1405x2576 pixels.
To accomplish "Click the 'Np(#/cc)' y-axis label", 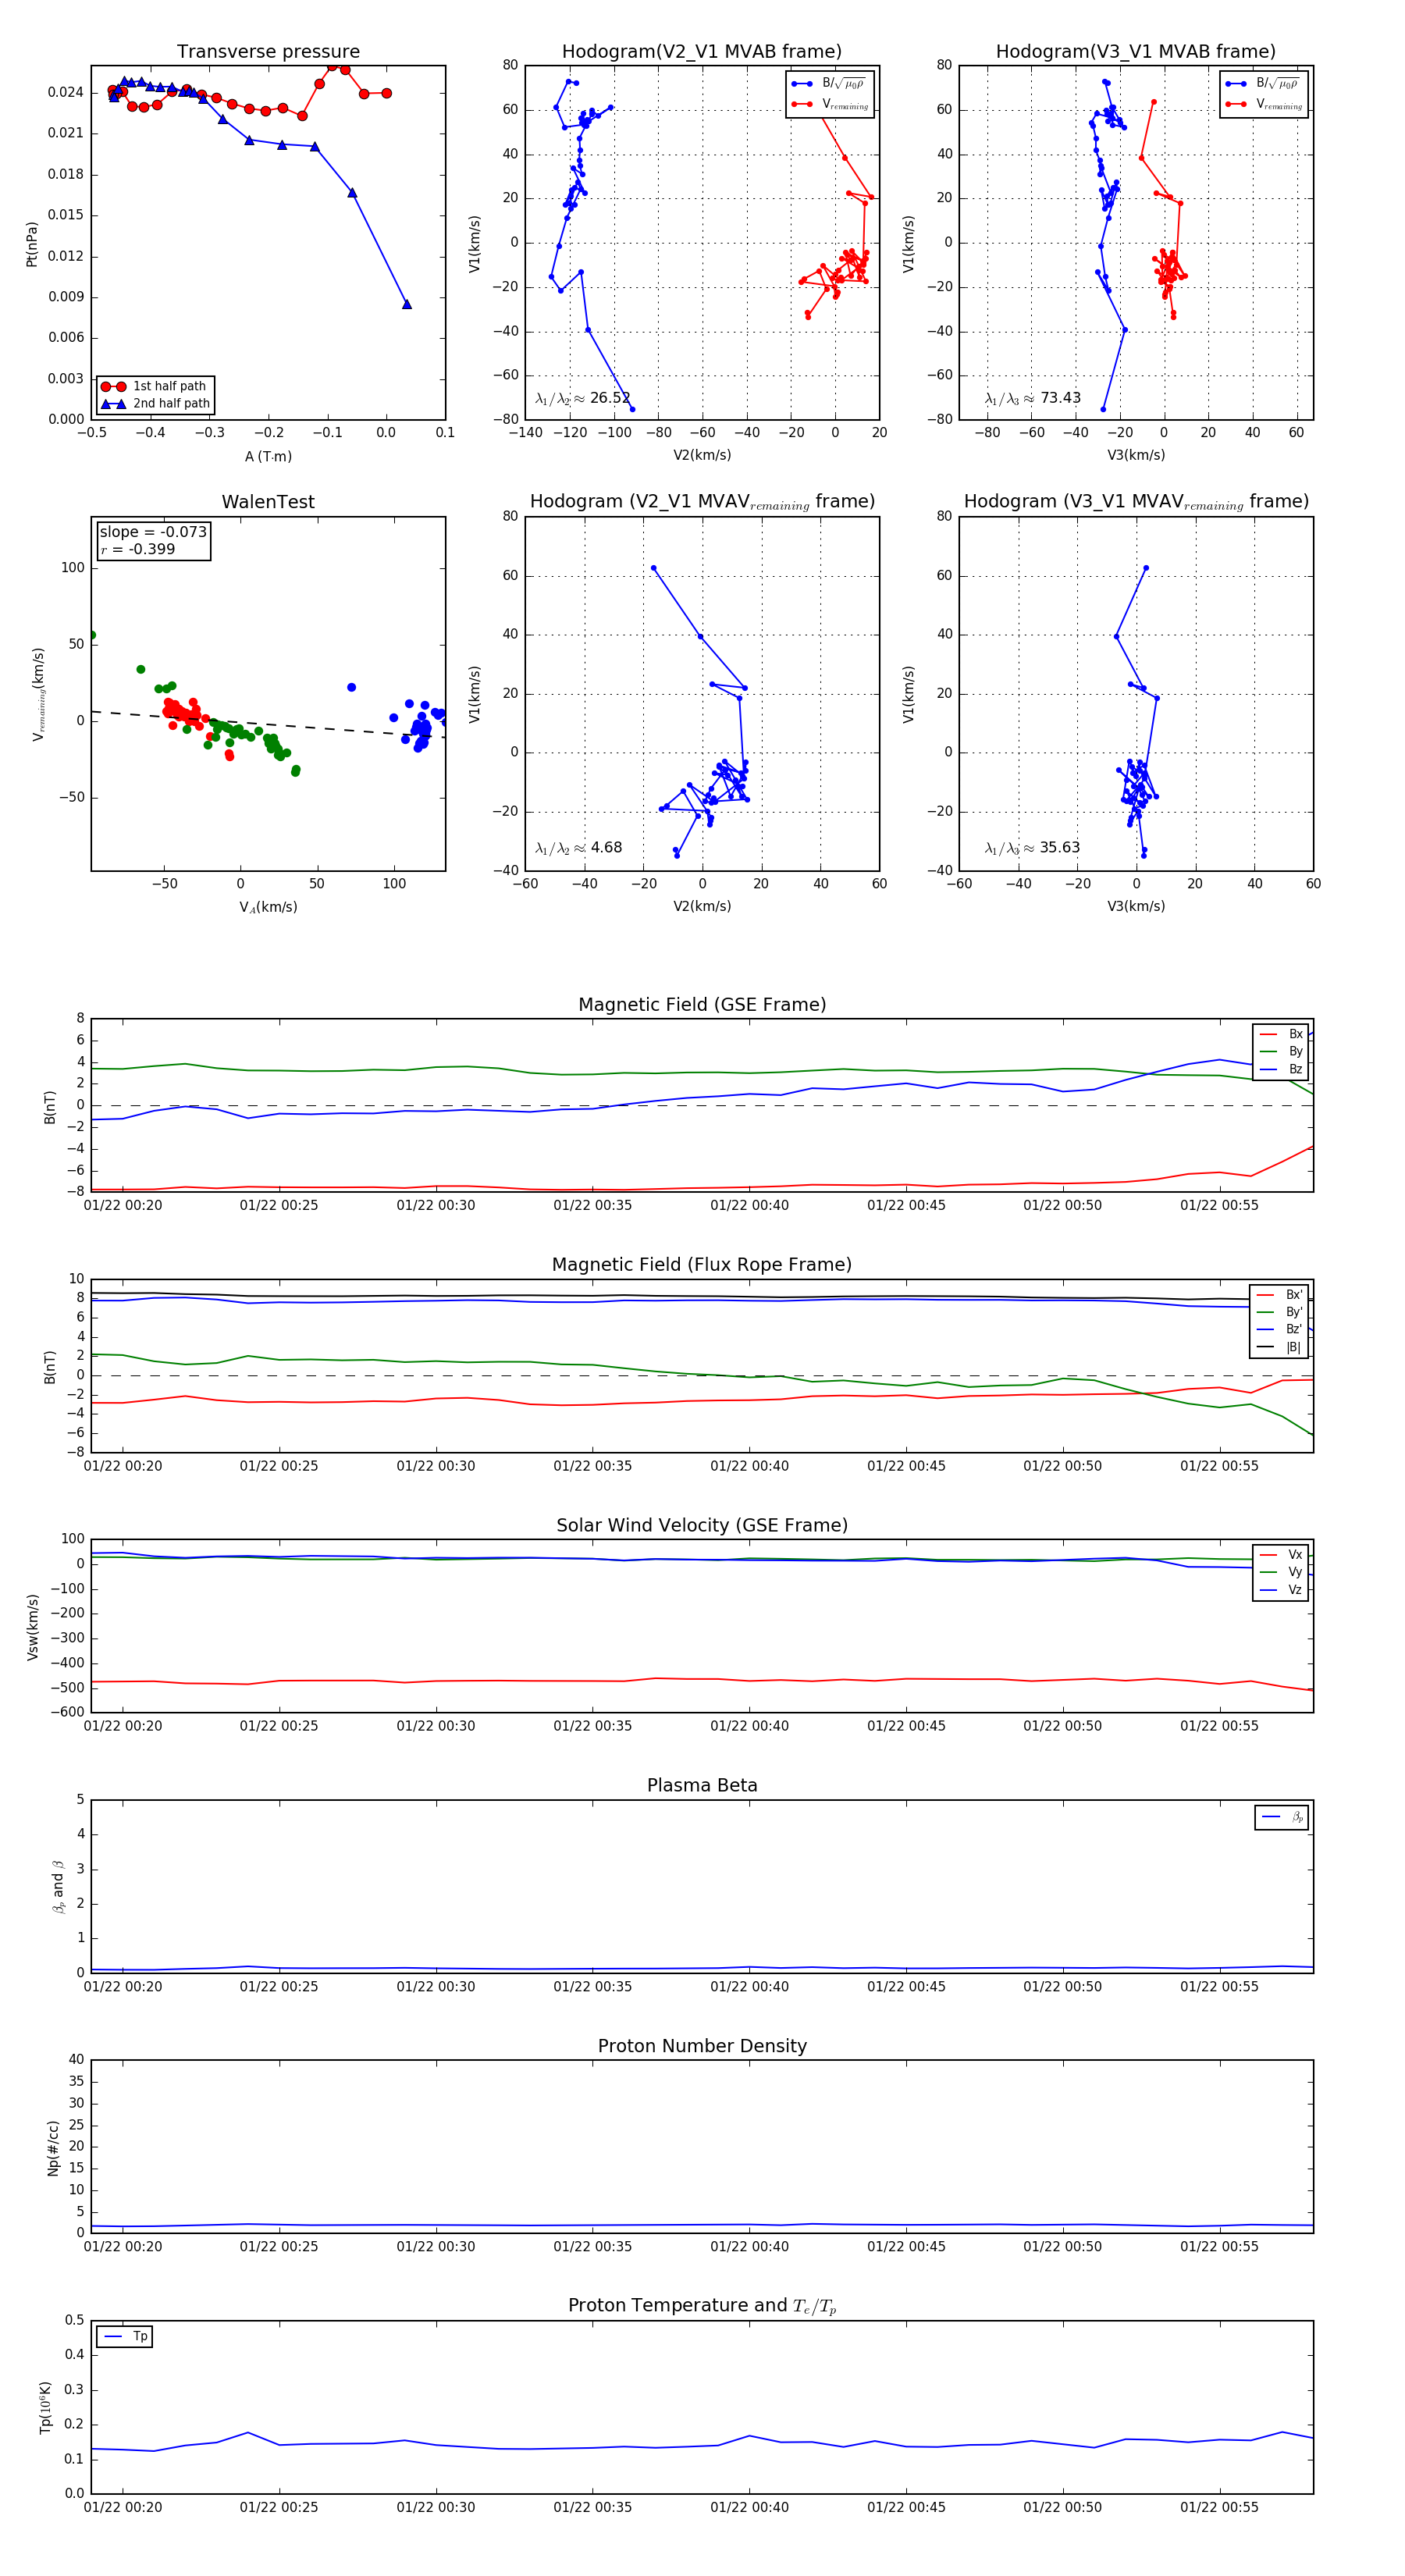I will click(53, 2148).
